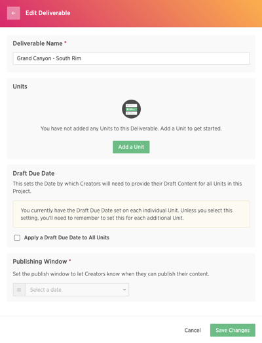262x343 pixels.
Task: Click the publish window description text
Action: coord(111,274)
